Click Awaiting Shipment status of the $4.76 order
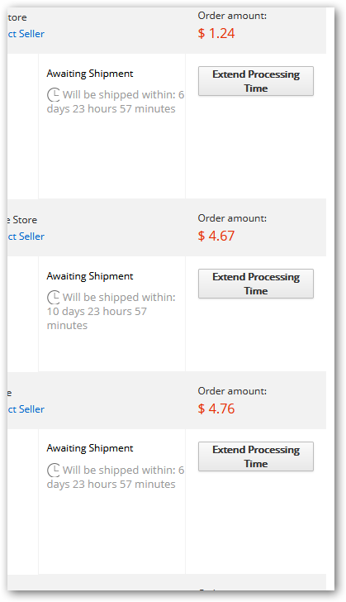 [x=90, y=448]
